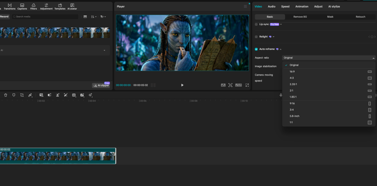Viewport: 377px width, 186px height.
Task: Choose 5.8-inch aspect ratio option
Action: click(x=328, y=116)
